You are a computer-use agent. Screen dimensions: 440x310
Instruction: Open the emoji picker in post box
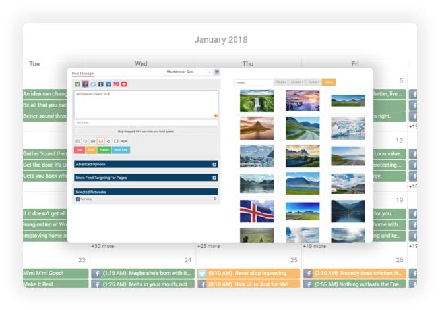(216, 115)
